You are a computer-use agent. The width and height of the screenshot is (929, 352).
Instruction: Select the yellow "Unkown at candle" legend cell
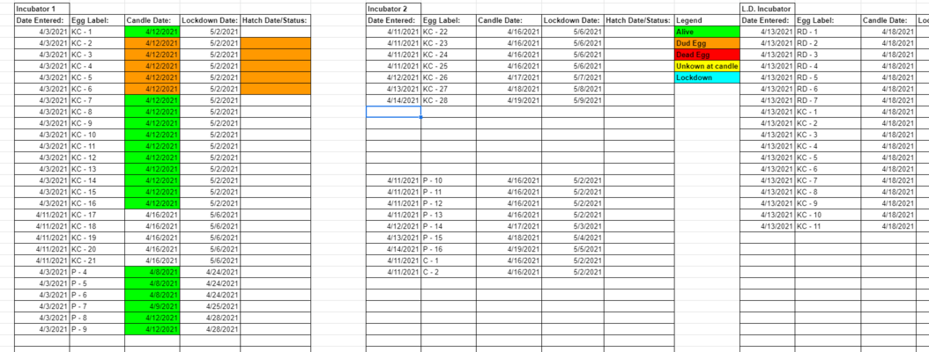coord(707,66)
